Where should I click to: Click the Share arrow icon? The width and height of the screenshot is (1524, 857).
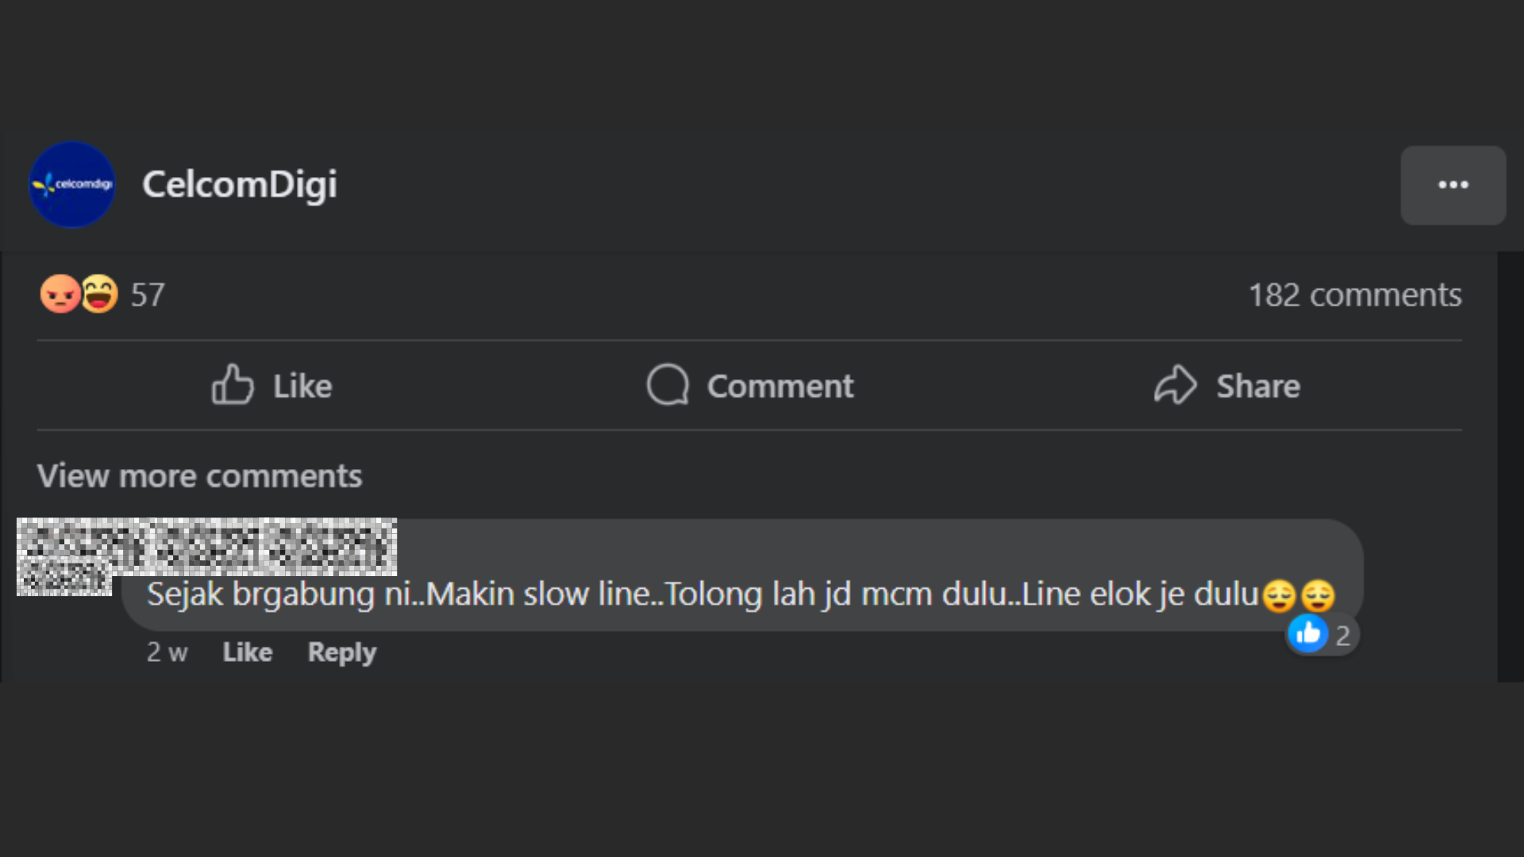click(1175, 386)
